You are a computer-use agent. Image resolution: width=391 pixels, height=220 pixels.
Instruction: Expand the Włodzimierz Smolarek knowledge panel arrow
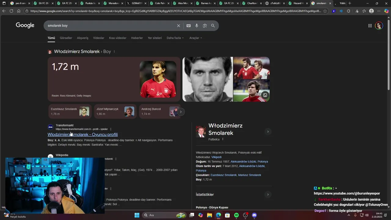point(268,132)
